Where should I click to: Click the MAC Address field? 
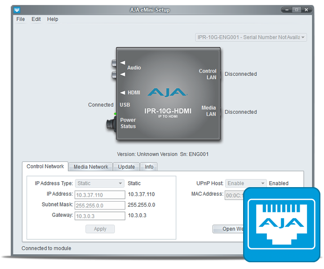click(234, 195)
